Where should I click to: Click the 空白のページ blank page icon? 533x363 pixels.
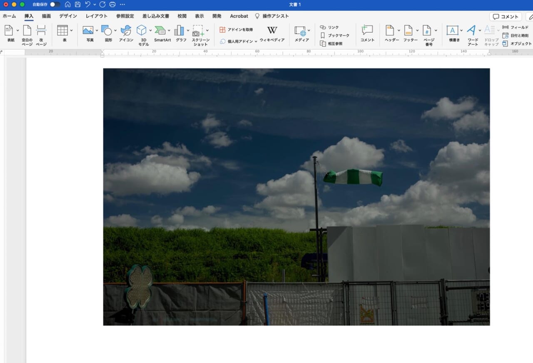point(27,31)
